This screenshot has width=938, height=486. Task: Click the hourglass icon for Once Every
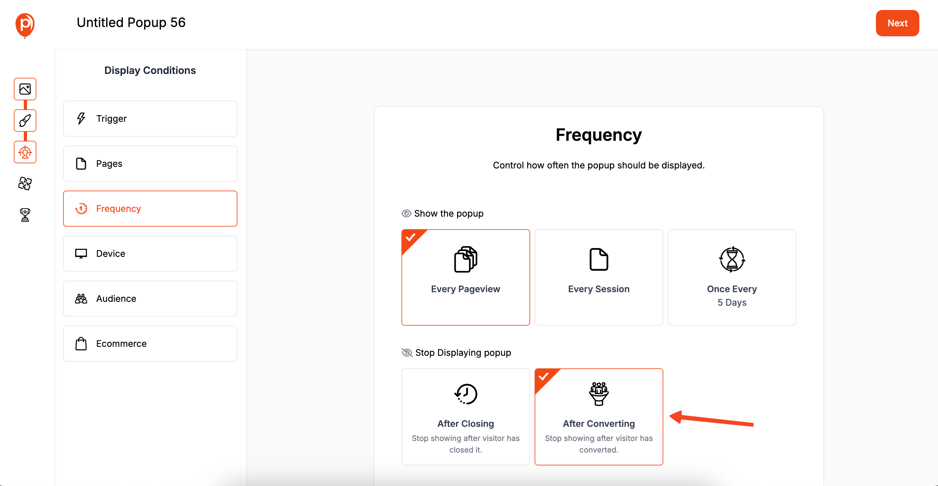click(732, 259)
